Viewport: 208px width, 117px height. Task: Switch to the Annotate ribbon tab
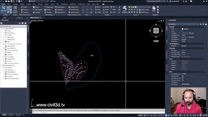coord(15,4)
